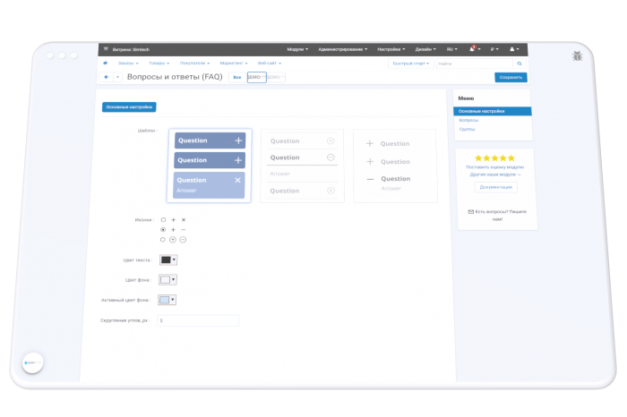Open the Покупатели menu
Screen dimensions: 627x417
click(194, 64)
